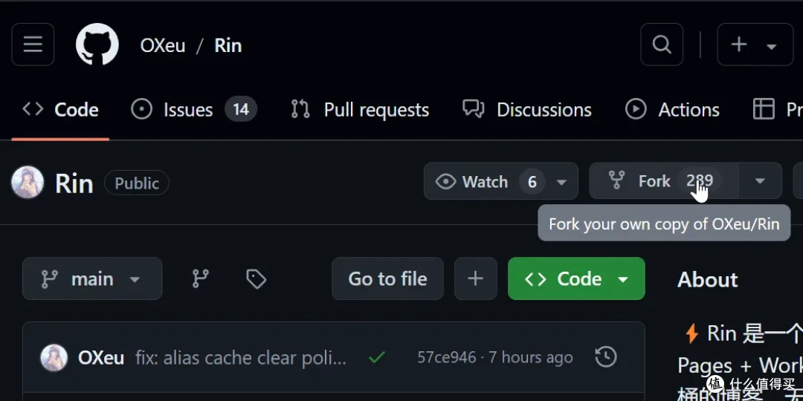Switch to the Pull requests tab

tap(360, 109)
